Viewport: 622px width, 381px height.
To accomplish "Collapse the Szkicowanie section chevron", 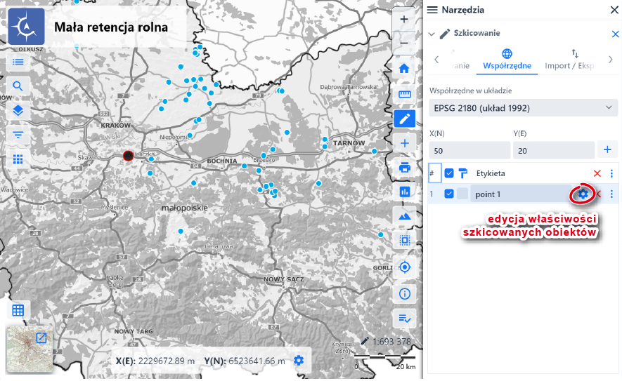I will (x=432, y=34).
